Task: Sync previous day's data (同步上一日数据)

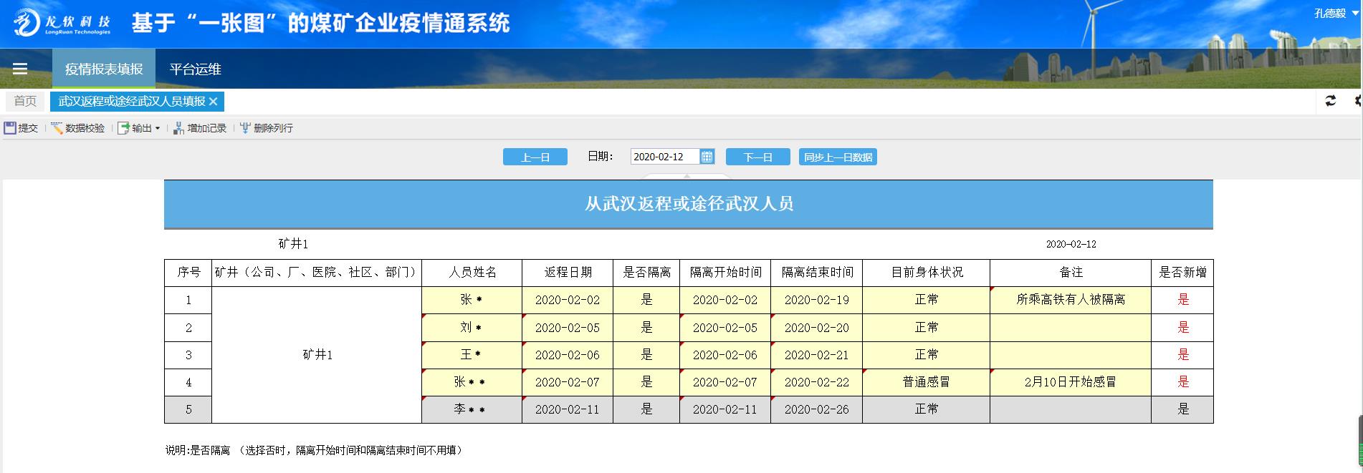Action: coord(838,157)
